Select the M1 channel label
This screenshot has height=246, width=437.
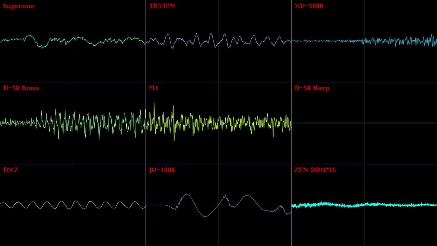click(x=154, y=88)
